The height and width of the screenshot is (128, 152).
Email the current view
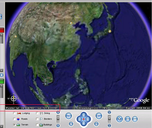click(135, 119)
